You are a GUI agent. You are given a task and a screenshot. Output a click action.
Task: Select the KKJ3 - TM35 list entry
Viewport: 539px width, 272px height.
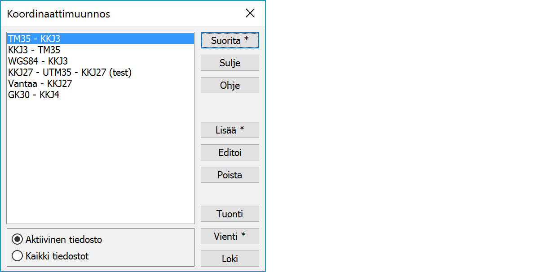34,50
